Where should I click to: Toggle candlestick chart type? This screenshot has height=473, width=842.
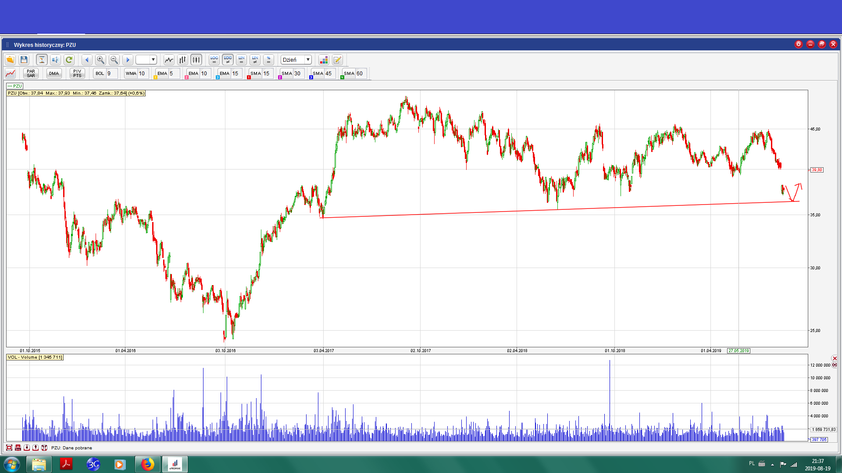tap(196, 60)
